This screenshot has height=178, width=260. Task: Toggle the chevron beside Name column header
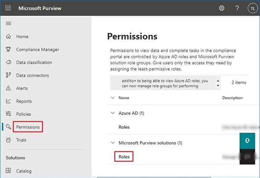click(x=112, y=98)
